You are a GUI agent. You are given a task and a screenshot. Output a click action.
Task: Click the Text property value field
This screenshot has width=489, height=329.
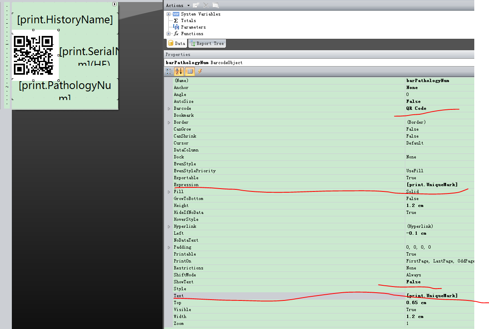tap(440, 296)
